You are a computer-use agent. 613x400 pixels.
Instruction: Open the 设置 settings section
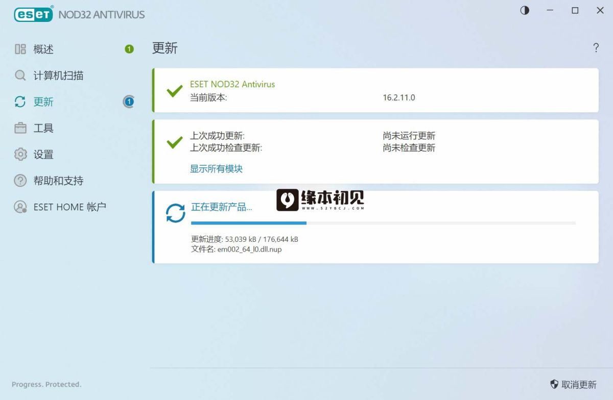pyautogui.click(x=44, y=155)
